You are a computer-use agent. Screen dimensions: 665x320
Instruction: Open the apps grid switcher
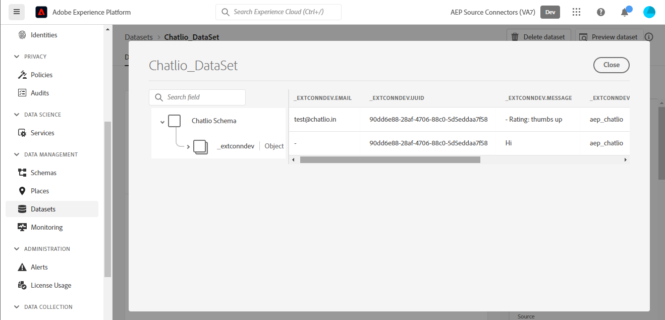(577, 12)
